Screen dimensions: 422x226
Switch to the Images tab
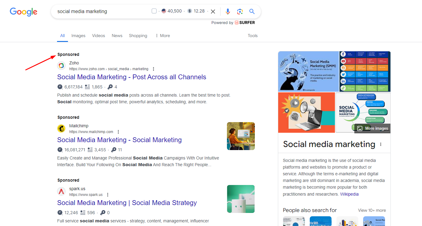click(x=78, y=36)
